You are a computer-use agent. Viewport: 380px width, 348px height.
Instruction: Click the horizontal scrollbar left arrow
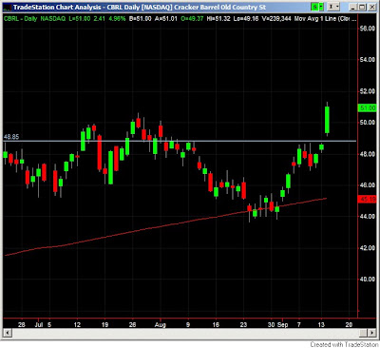tap(8, 333)
